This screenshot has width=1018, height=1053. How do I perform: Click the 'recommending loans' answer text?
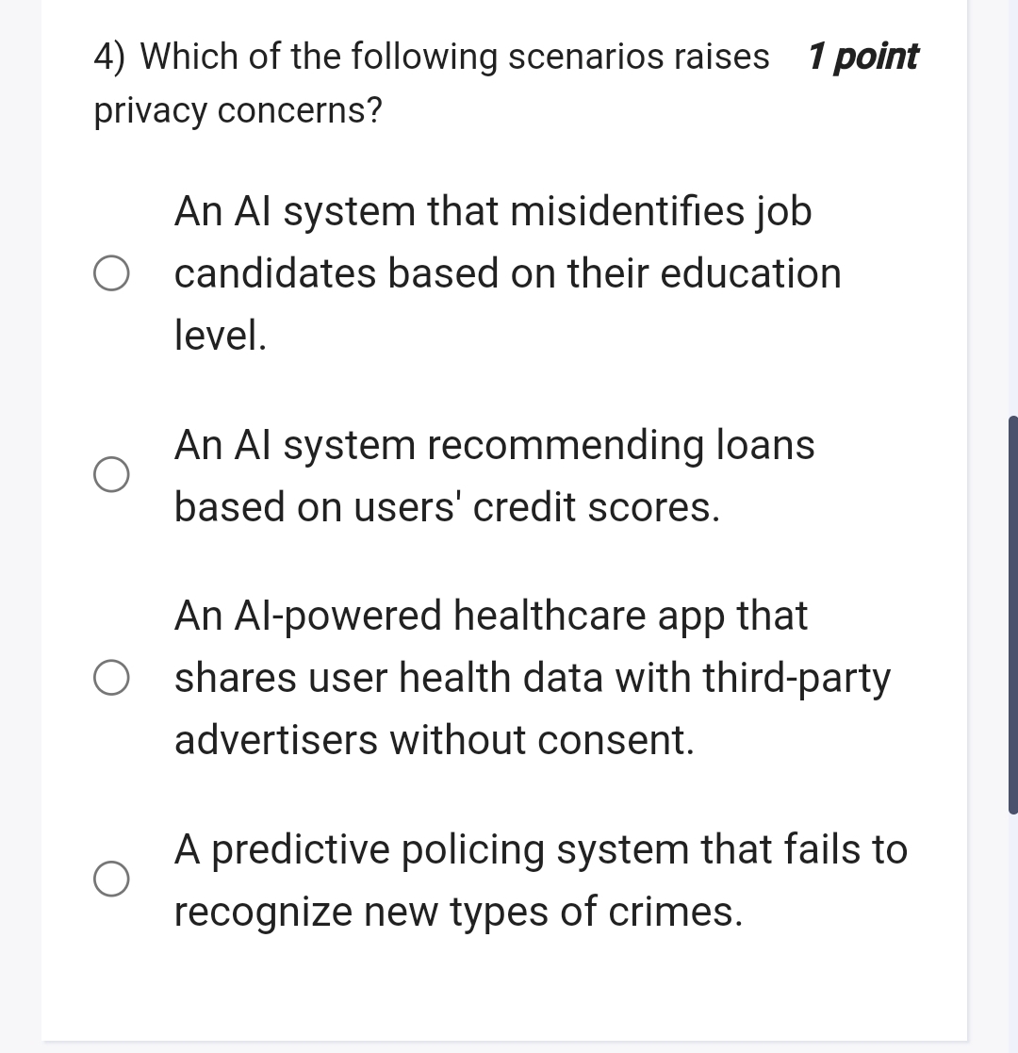coord(494,445)
